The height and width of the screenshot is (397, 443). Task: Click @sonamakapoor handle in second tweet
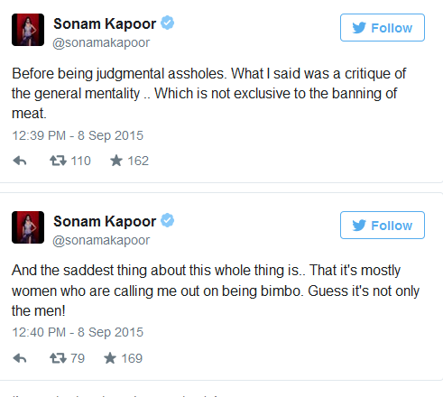pos(101,240)
